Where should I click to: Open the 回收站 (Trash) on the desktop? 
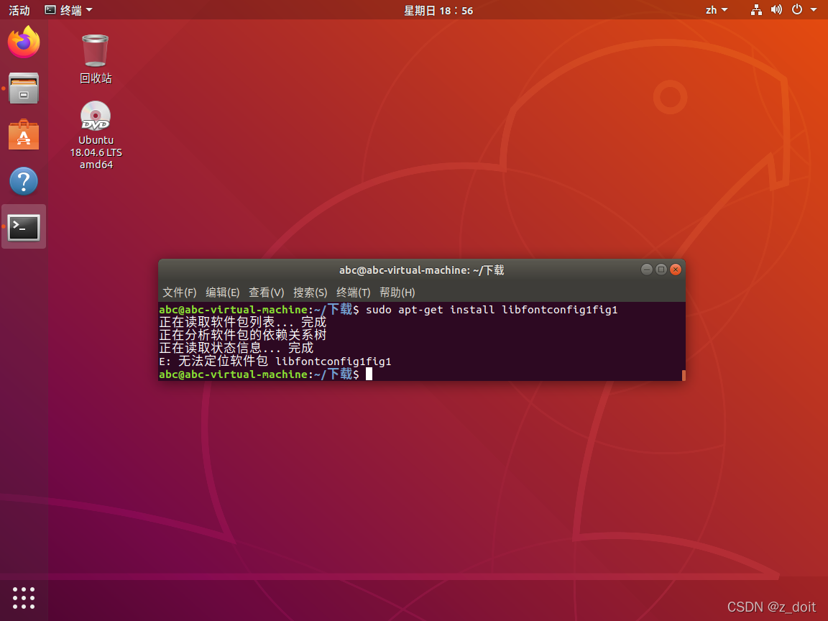[x=94, y=51]
